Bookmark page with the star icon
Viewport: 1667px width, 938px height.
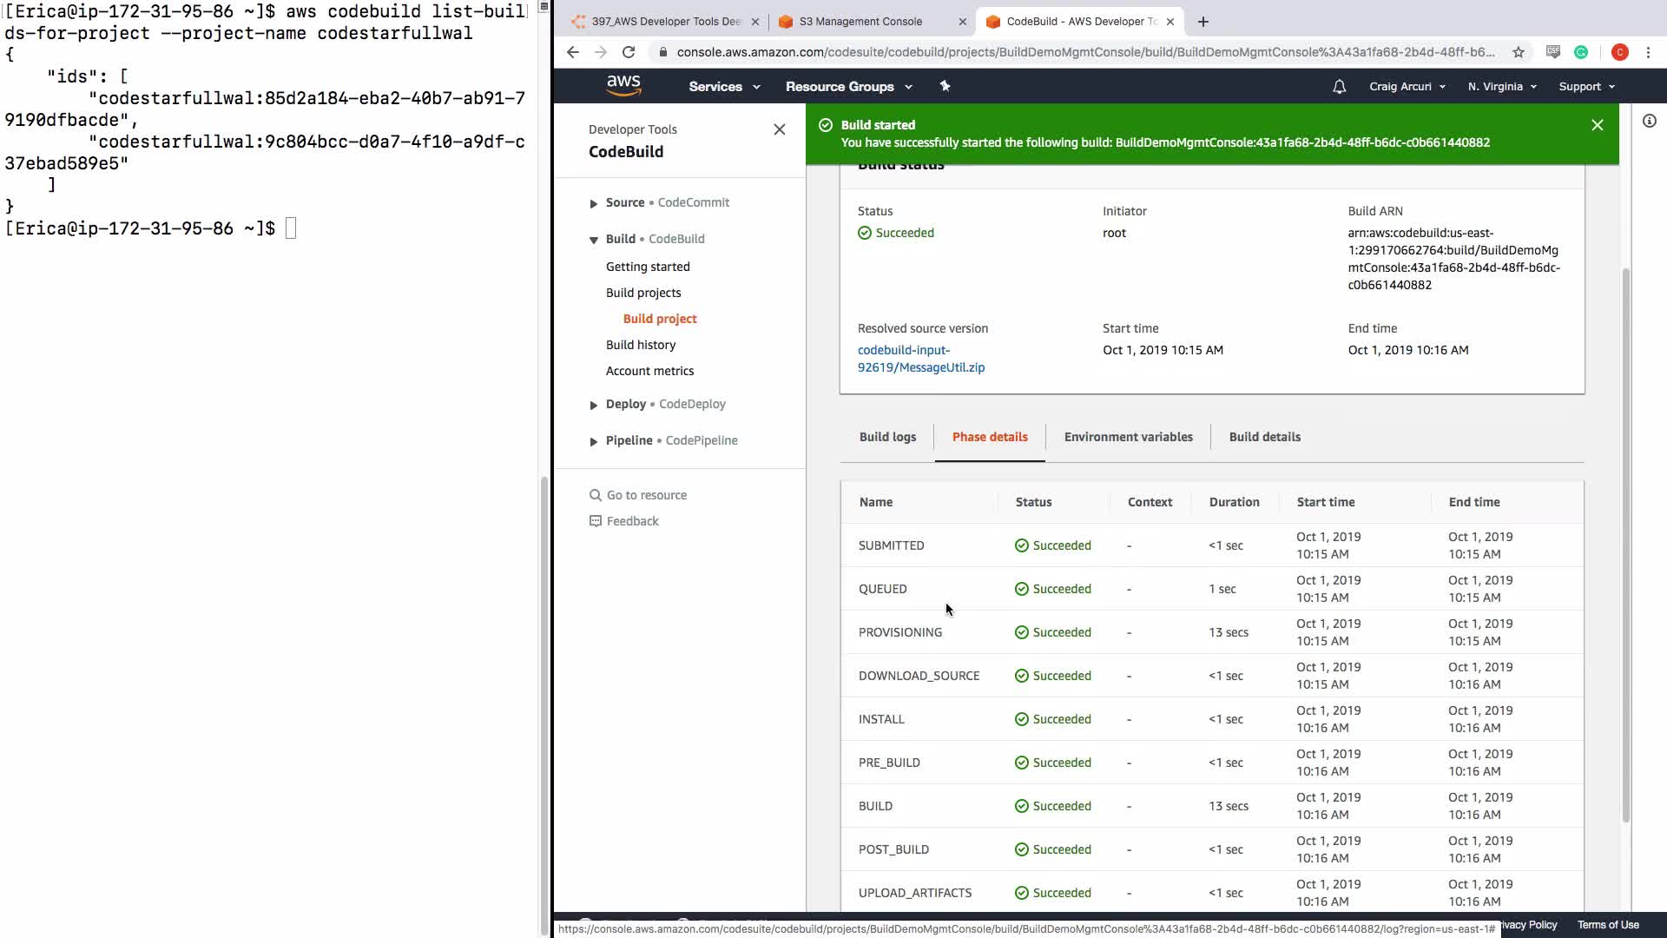pos(1519,52)
